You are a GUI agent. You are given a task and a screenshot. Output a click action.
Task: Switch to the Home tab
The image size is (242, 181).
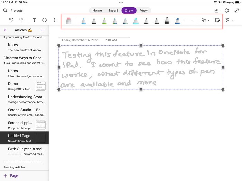tap(97, 10)
